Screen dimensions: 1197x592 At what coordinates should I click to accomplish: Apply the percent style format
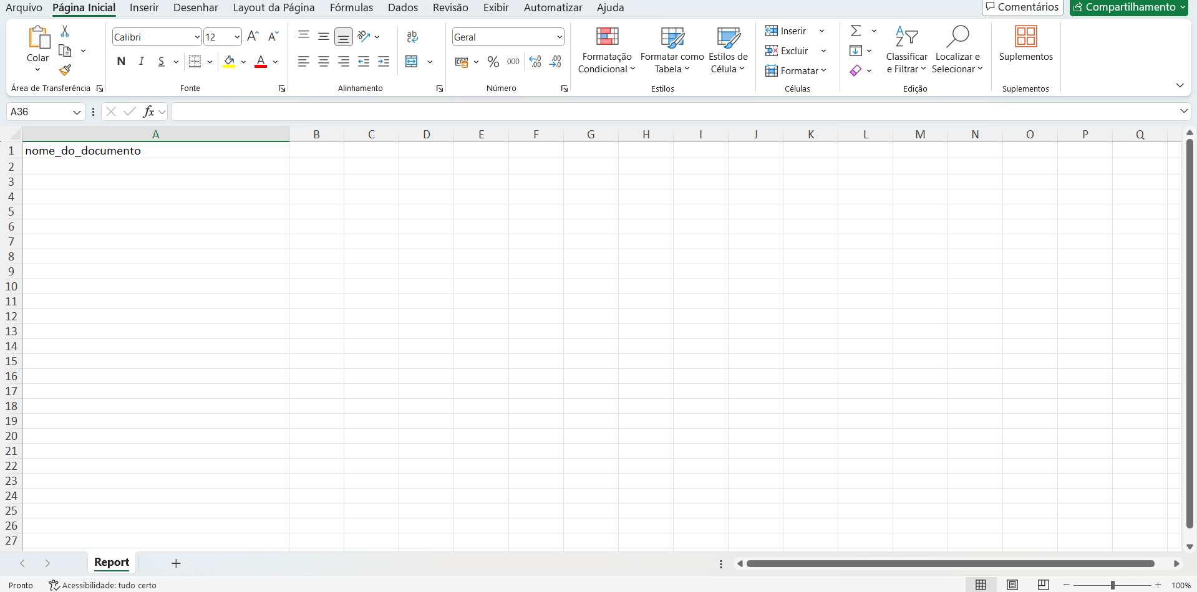pos(493,62)
